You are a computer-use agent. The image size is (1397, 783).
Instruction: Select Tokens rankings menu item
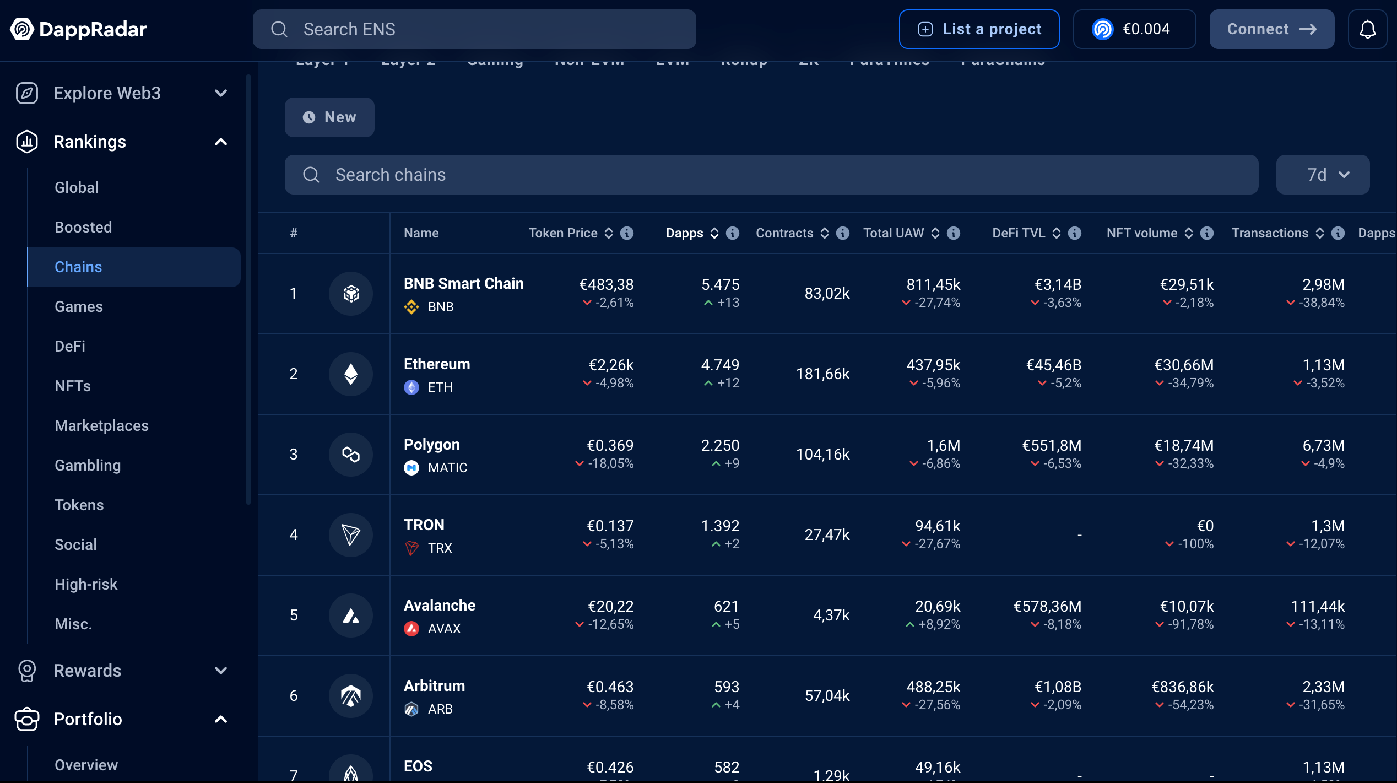pyautogui.click(x=134, y=505)
